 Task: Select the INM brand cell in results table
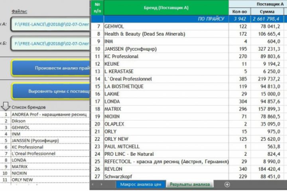click(166, 41)
